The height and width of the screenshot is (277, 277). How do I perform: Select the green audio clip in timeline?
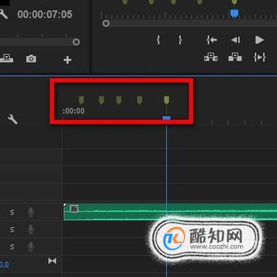pyautogui.click(x=170, y=212)
